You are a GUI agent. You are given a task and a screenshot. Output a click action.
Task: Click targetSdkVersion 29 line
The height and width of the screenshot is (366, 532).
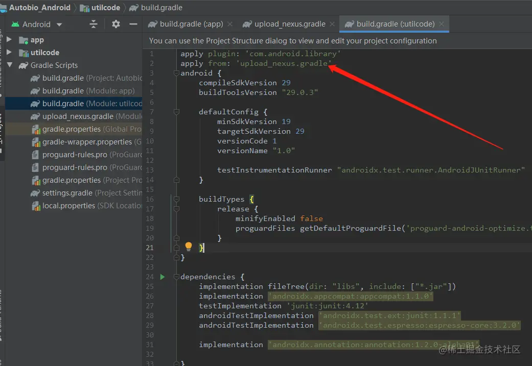(261, 131)
